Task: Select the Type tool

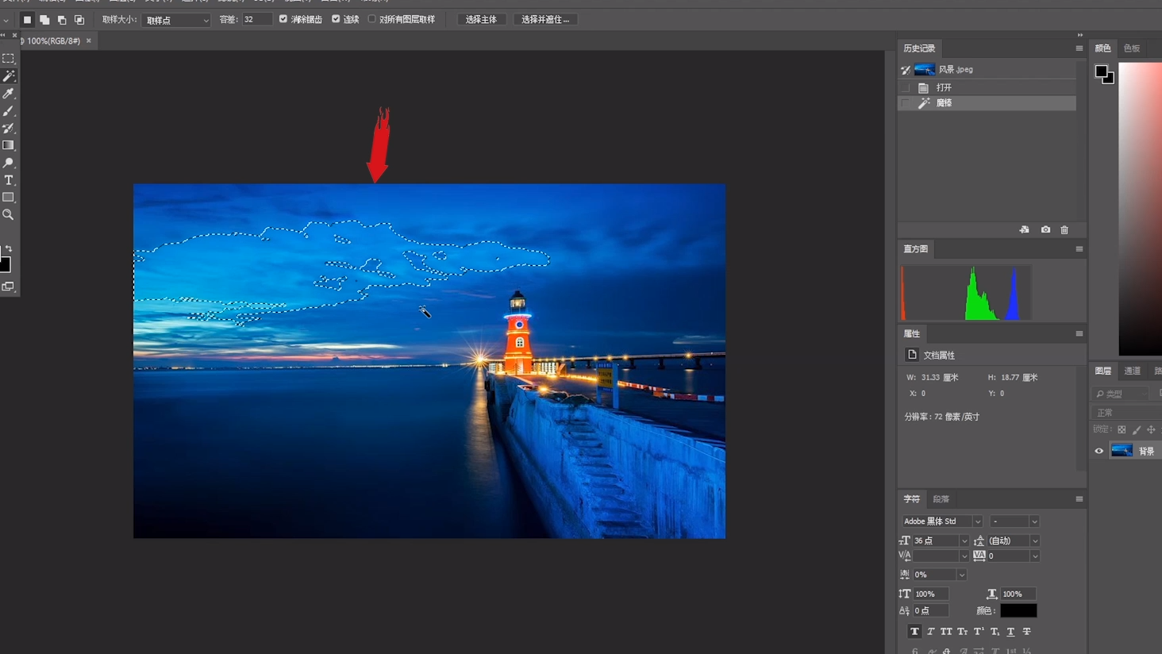Action: point(9,180)
